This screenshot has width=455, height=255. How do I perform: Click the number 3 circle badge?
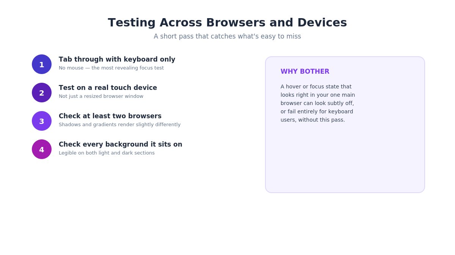(42, 121)
